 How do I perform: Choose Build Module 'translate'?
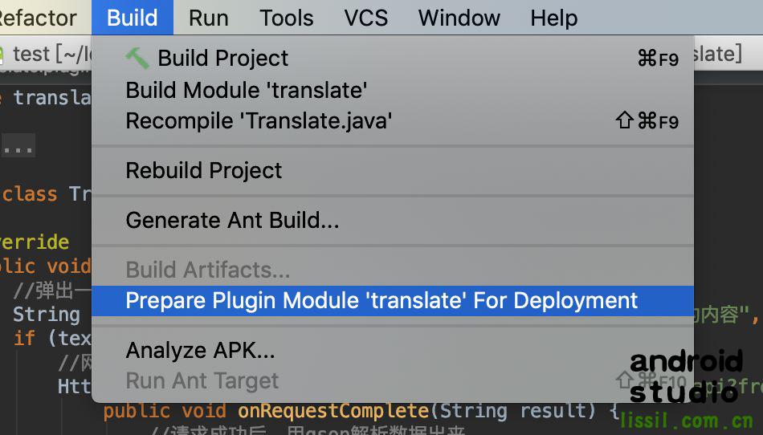coord(392,91)
